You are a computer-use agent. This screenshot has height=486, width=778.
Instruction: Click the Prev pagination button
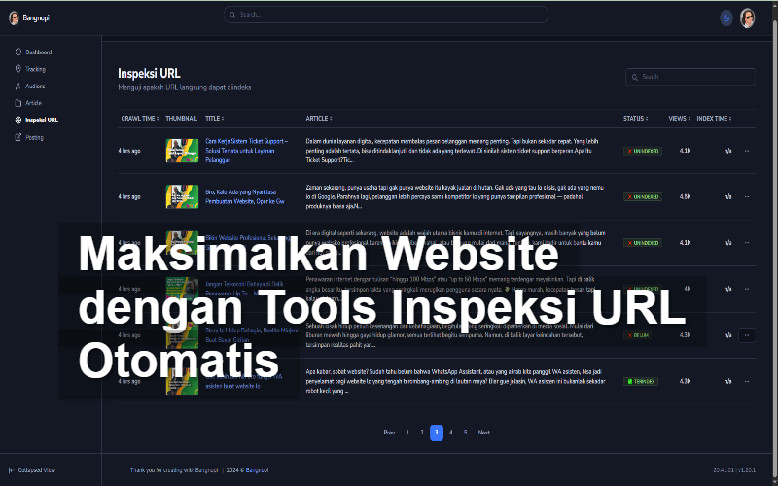click(389, 432)
